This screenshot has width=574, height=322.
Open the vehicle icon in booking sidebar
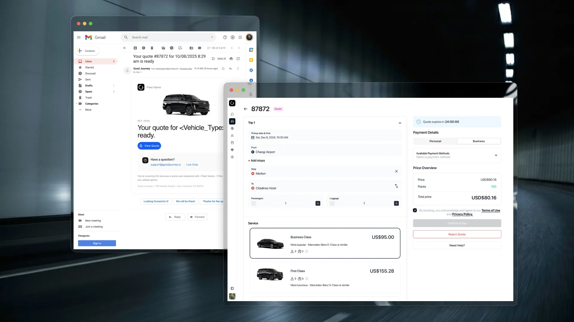click(232, 121)
